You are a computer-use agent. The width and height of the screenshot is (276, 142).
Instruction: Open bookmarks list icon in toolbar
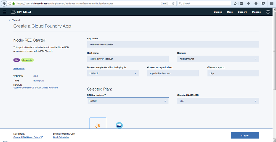(x=242, y=4)
